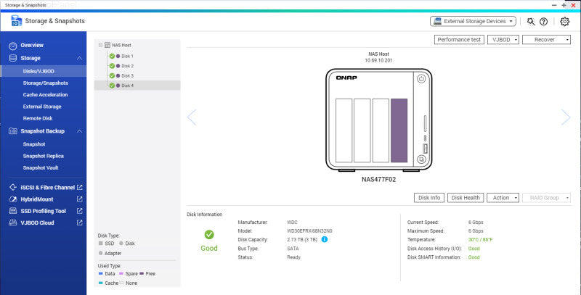The height and width of the screenshot is (295, 581).
Task: Collapse the Storage section chevron
Action: point(79,59)
